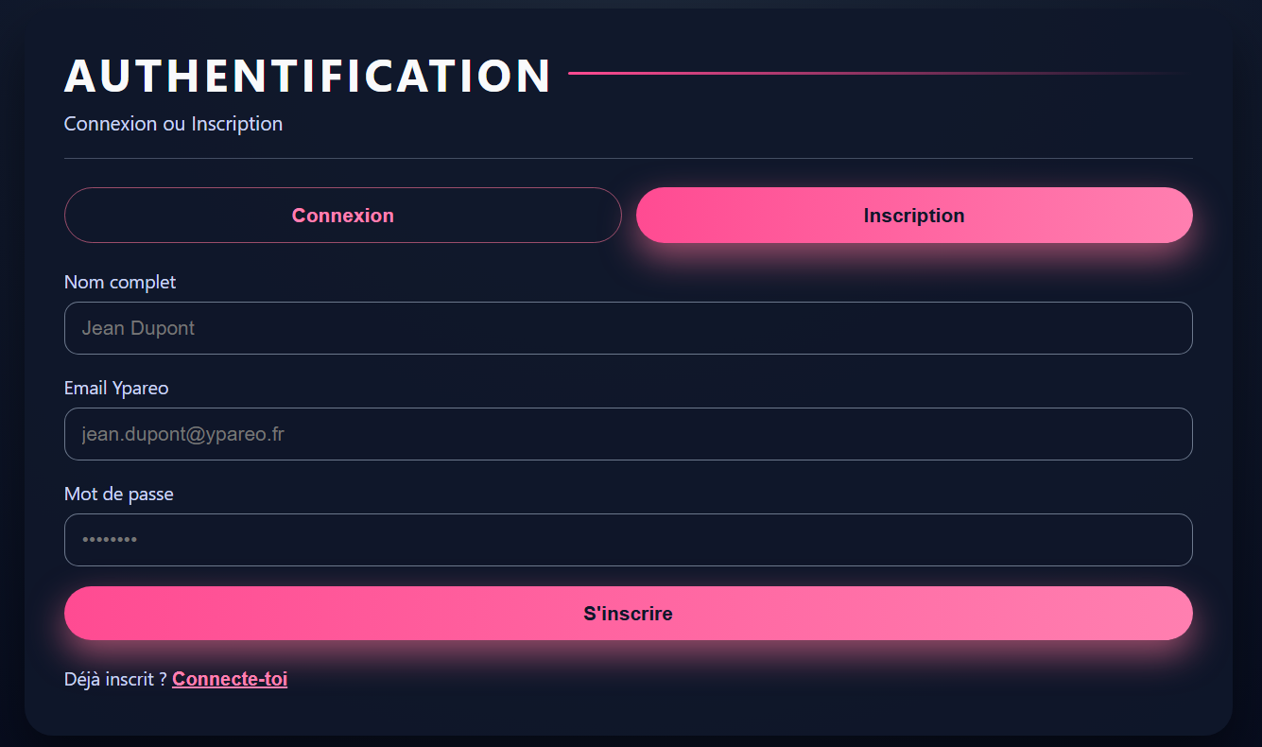Open the Connecte-toi link
The height and width of the screenshot is (747, 1262).
tap(230, 679)
